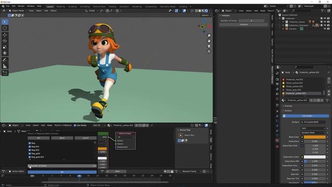The width and height of the screenshot is (332, 187).
Task: Switch to the Shading workspace tab
Action: pos(113,7)
